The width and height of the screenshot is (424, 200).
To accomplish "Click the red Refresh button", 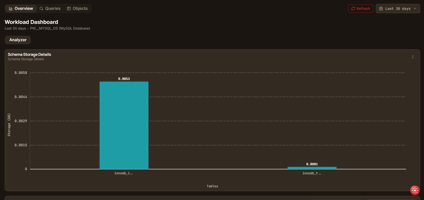I will (x=361, y=9).
